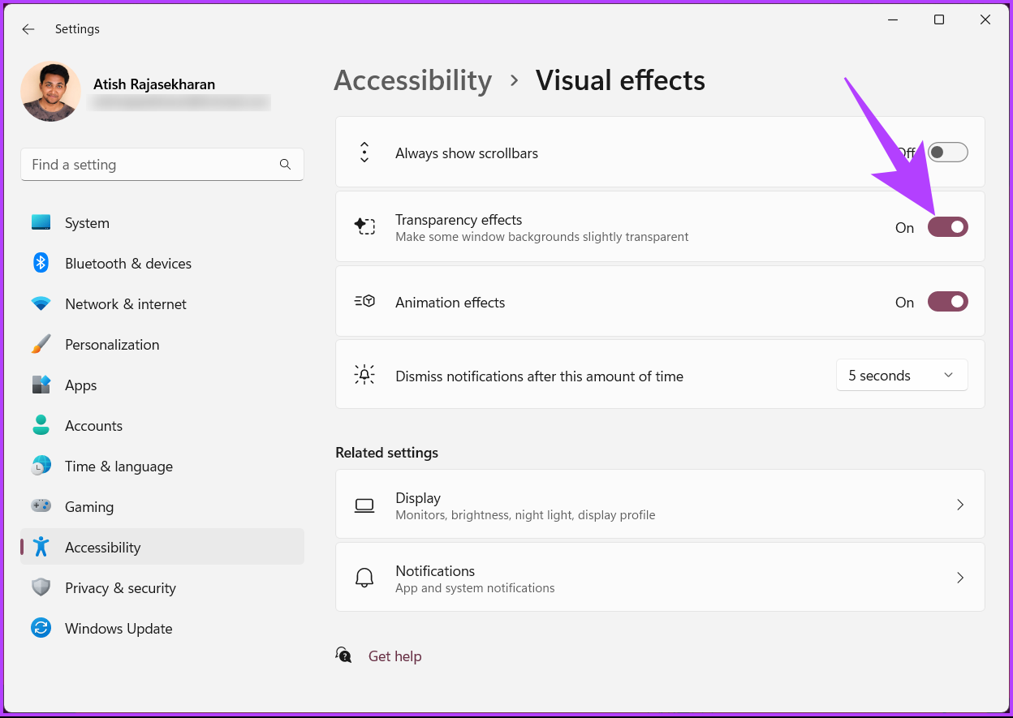The image size is (1013, 718).
Task: Click the back arrow in Settings header
Action: (28, 29)
